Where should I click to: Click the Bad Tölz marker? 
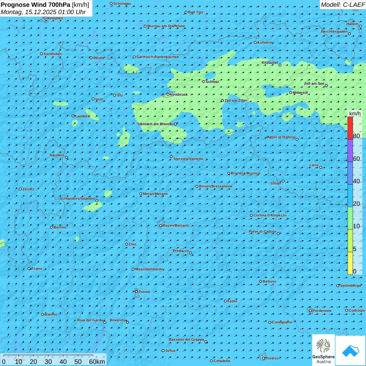coord(186,12)
